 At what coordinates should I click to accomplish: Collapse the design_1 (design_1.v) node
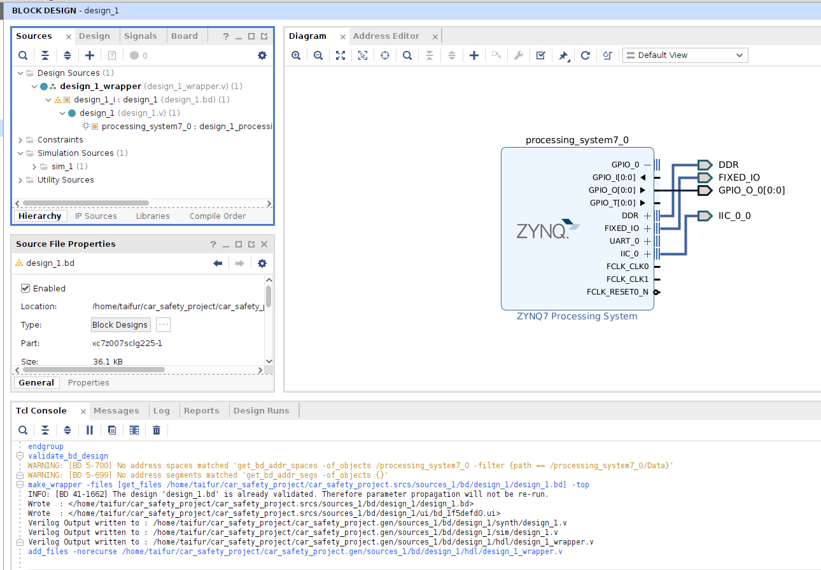[62, 113]
